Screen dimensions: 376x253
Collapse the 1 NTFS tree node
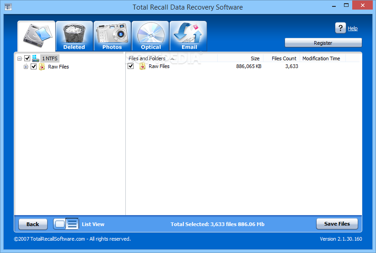coord(20,58)
